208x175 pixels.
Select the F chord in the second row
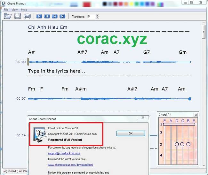pos(42,89)
